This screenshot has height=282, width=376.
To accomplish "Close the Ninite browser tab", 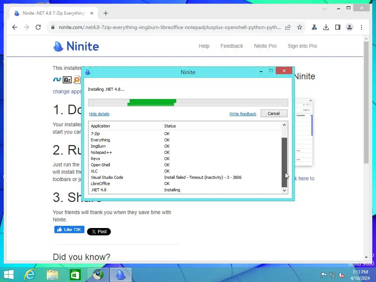I will click(x=91, y=14).
